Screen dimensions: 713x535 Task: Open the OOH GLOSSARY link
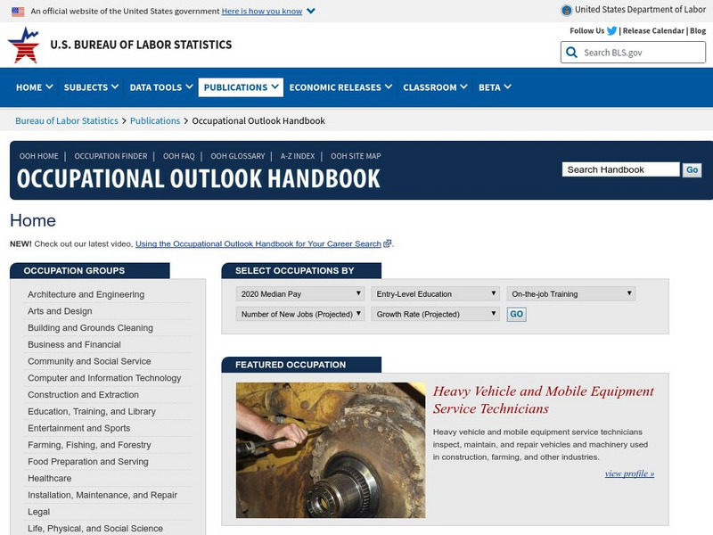[x=237, y=156]
